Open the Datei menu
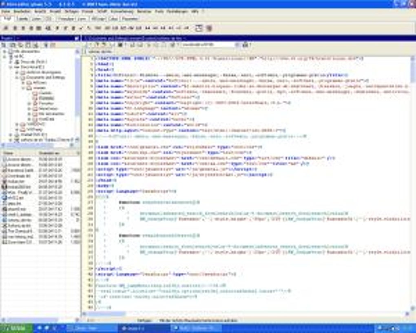Viewport: 416px width, 333px height. coord(6,11)
